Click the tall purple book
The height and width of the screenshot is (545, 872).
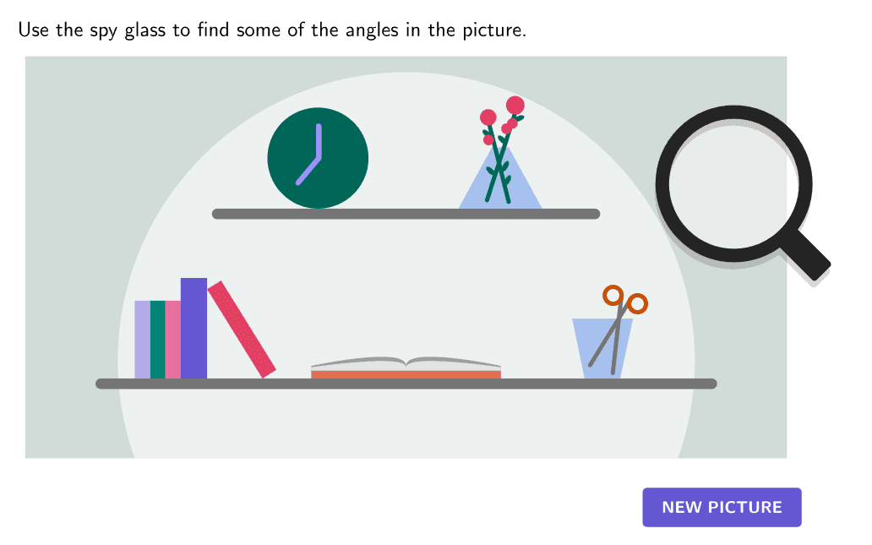(x=193, y=328)
